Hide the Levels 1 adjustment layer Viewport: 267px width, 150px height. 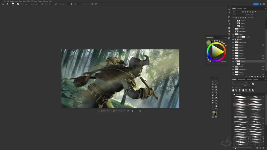pos(233,37)
